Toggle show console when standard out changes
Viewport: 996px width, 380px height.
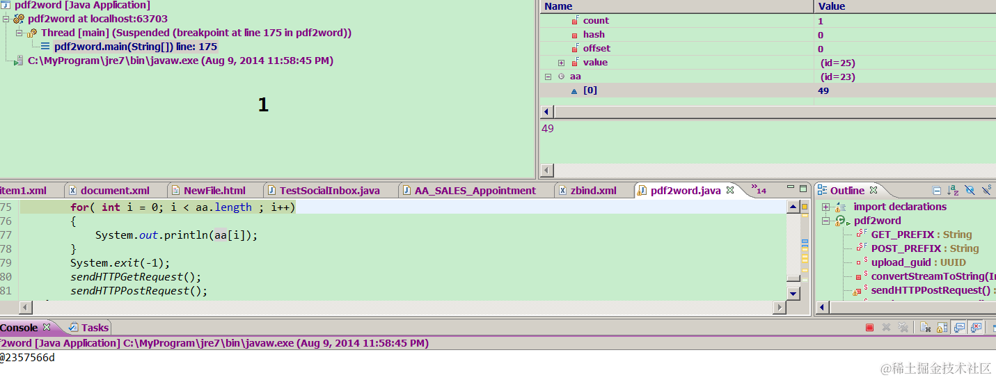959,327
